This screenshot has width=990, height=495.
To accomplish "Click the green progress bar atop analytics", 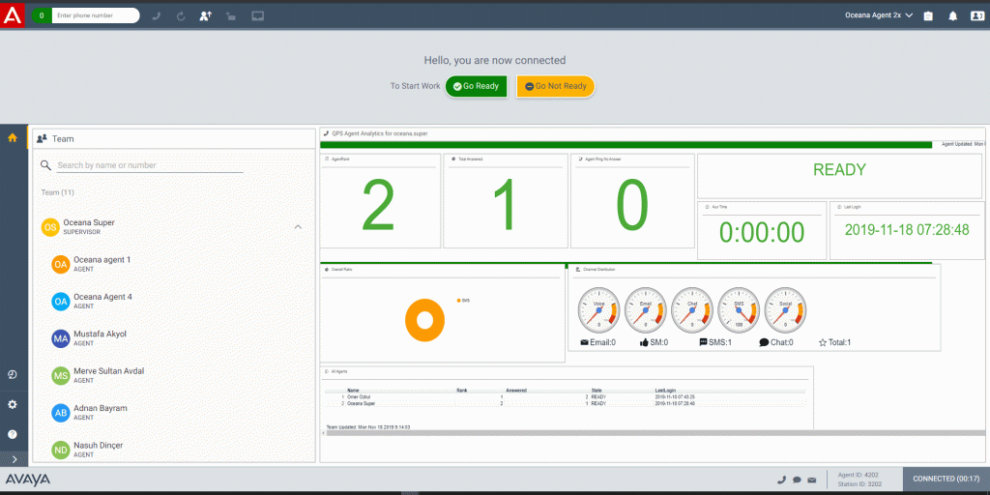I will pos(626,145).
